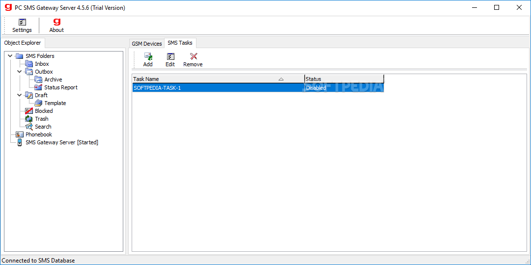
Task: Select the Trash tree label
Action: (x=42, y=119)
